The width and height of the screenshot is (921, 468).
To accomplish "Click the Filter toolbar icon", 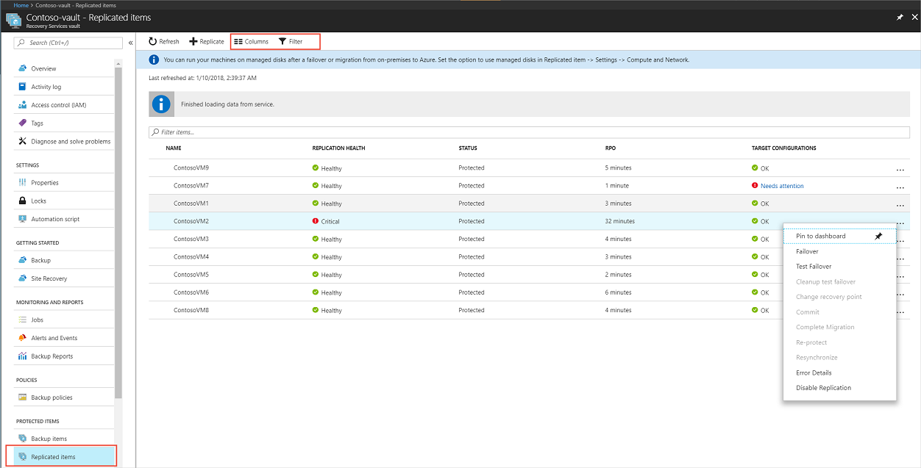I will point(291,41).
